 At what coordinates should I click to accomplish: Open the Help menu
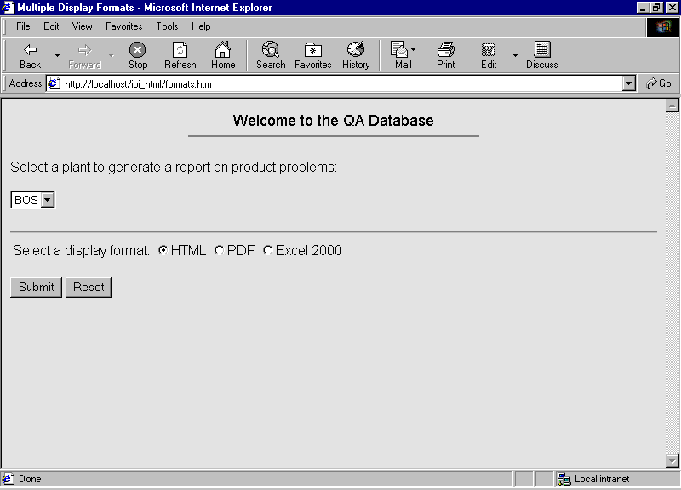(x=201, y=26)
